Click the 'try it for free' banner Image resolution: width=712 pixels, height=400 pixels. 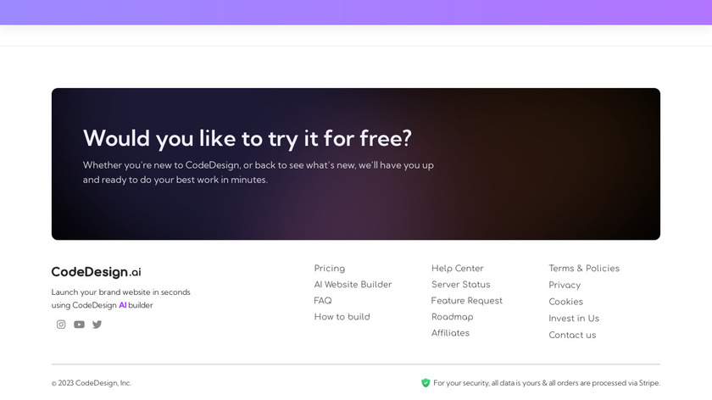(x=356, y=164)
